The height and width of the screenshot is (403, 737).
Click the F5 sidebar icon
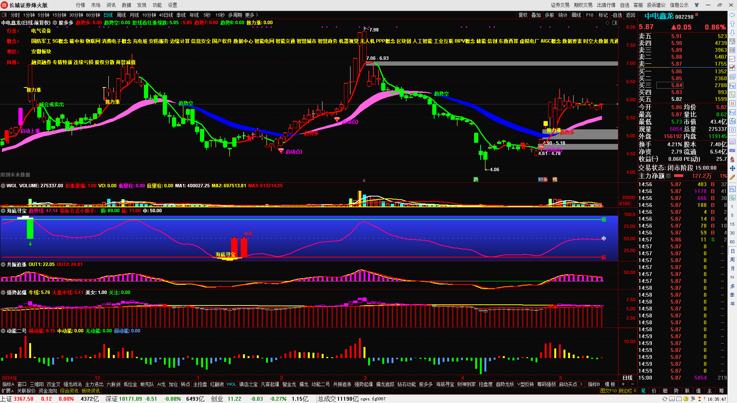732,189
